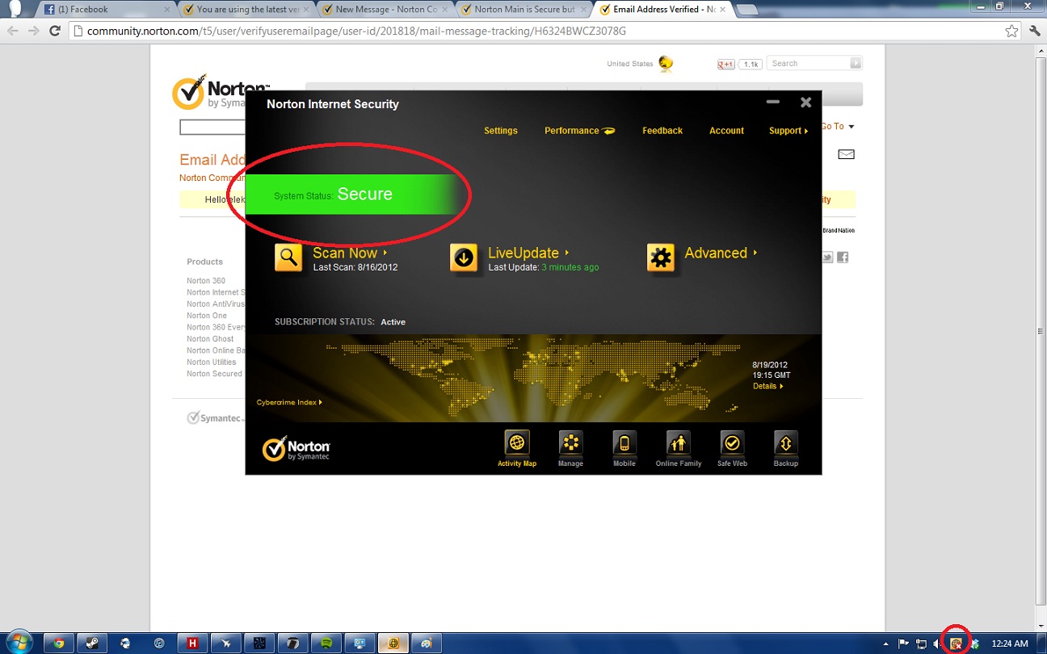Image resolution: width=1047 pixels, height=654 pixels.
Task: Open Google Chrome from the taskbar
Action: click(x=58, y=644)
